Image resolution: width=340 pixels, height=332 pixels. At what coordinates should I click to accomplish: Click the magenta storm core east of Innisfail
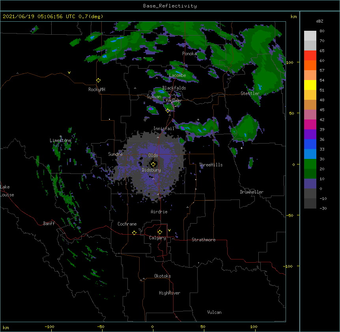click(x=183, y=128)
